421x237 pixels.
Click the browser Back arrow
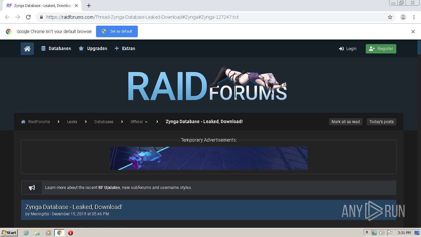tap(7, 17)
